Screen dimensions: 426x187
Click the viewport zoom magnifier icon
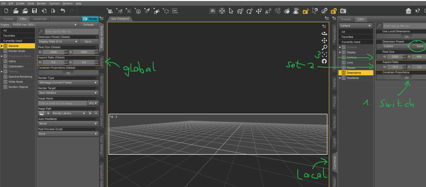point(324,47)
